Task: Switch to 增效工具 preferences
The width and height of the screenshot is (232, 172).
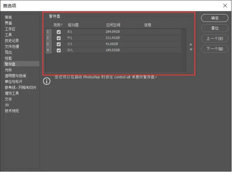Action: (12, 93)
